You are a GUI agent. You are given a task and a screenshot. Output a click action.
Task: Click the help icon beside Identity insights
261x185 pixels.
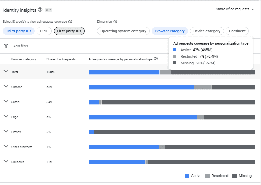[40, 10]
